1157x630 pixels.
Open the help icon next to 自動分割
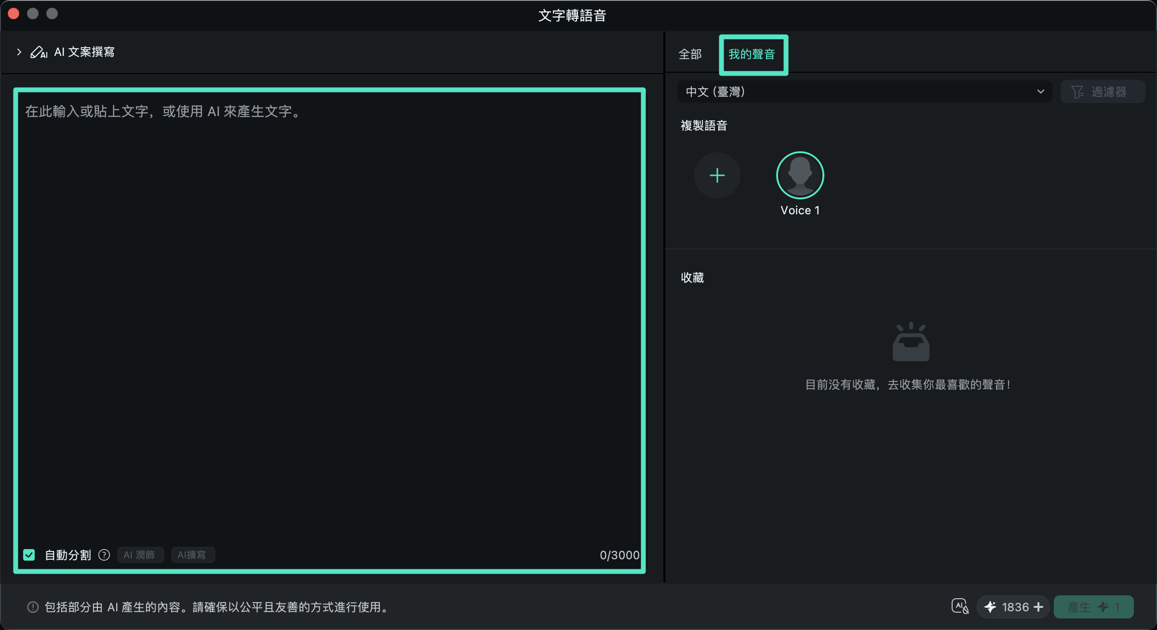coord(104,555)
